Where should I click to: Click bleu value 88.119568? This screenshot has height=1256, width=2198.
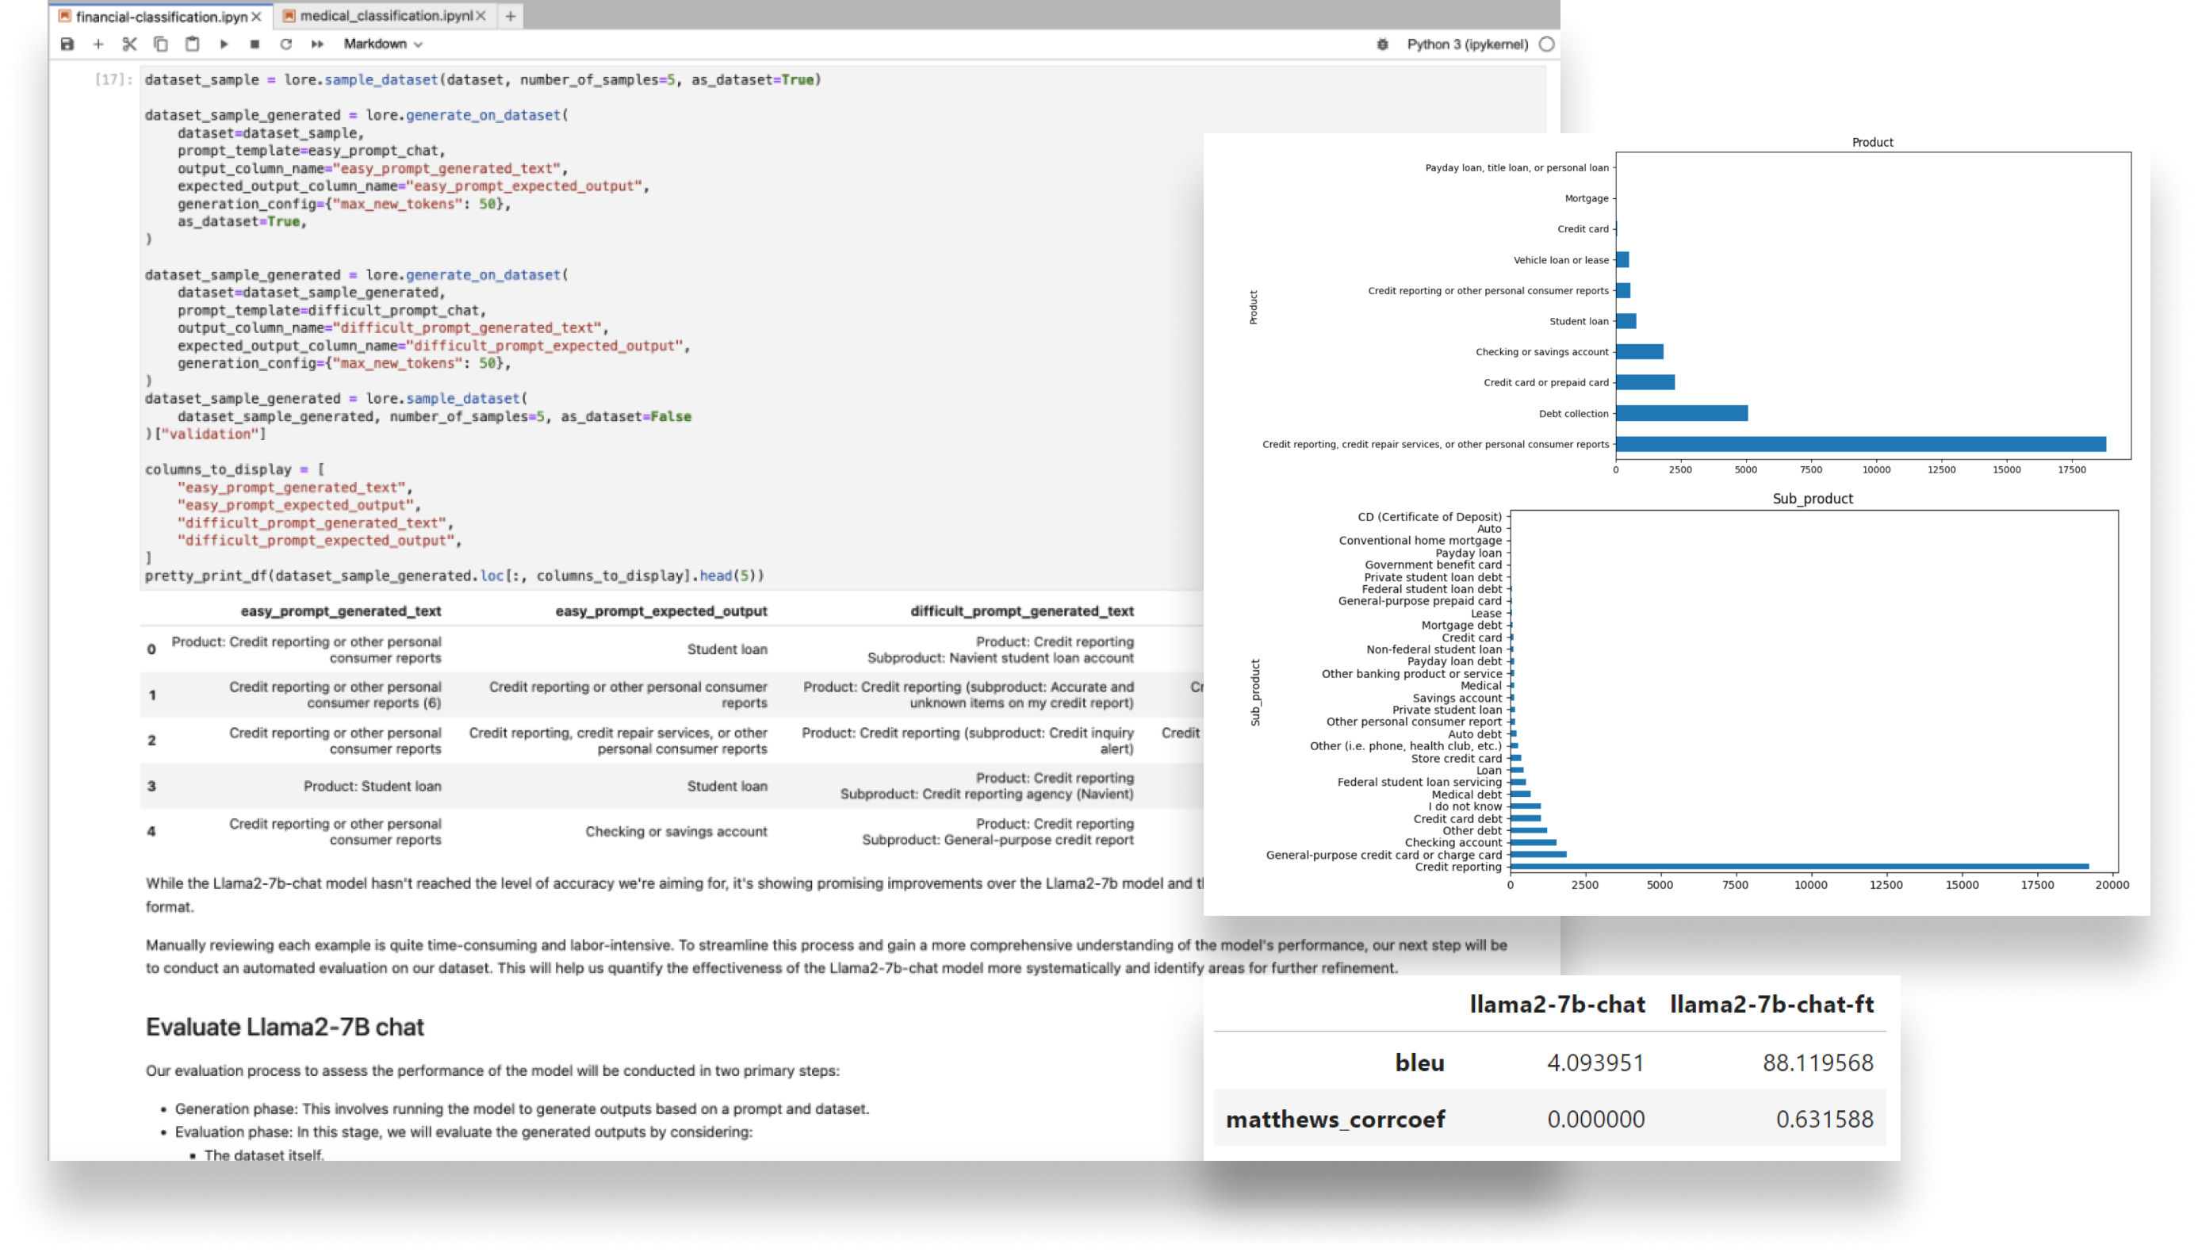coord(1818,1062)
